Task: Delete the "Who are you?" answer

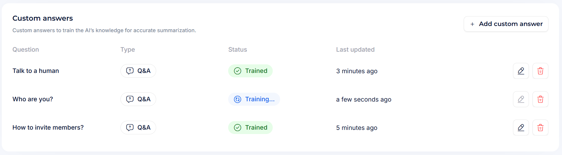Action: click(x=540, y=99)
